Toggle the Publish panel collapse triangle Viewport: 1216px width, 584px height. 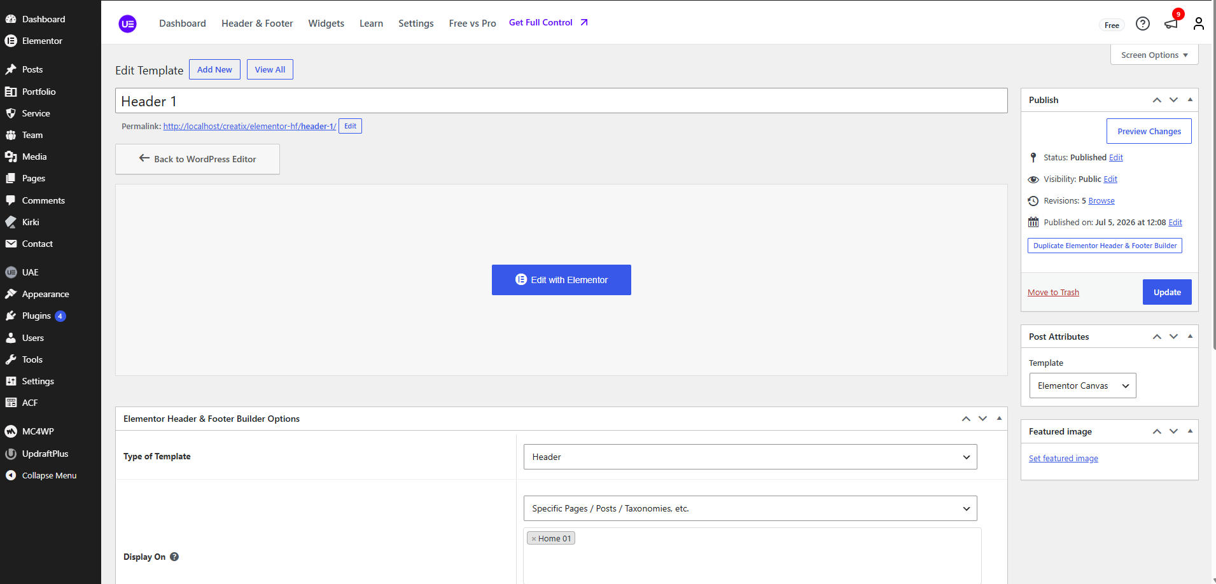1190,100
